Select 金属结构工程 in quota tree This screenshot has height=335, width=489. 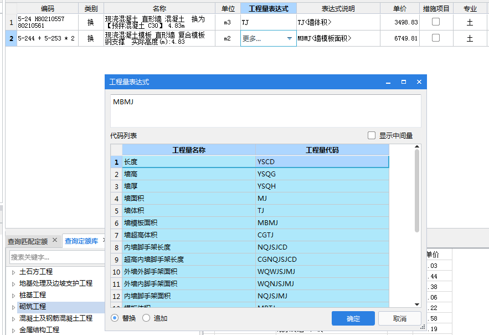39,329
